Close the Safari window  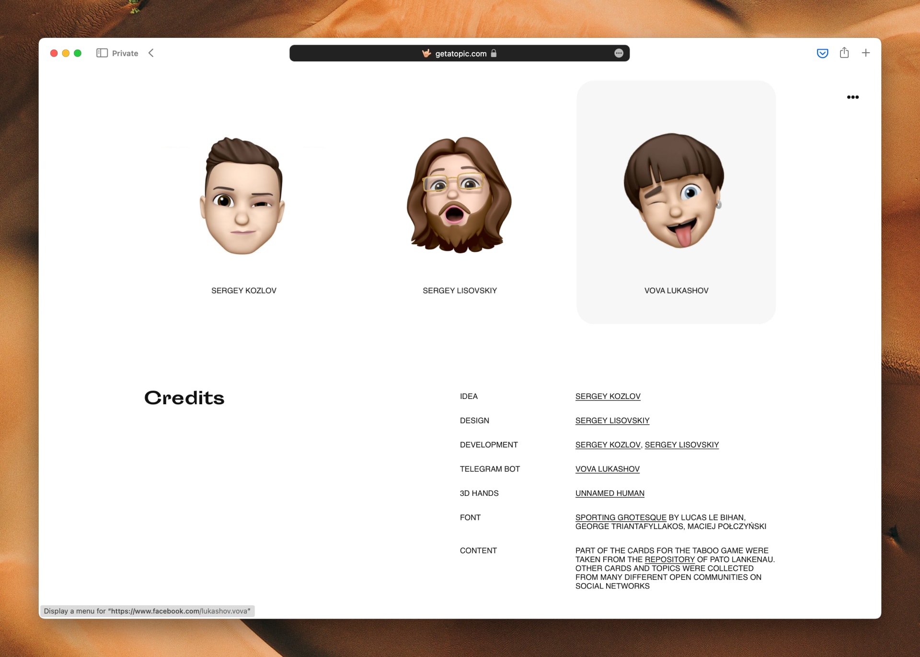[54, 53]
